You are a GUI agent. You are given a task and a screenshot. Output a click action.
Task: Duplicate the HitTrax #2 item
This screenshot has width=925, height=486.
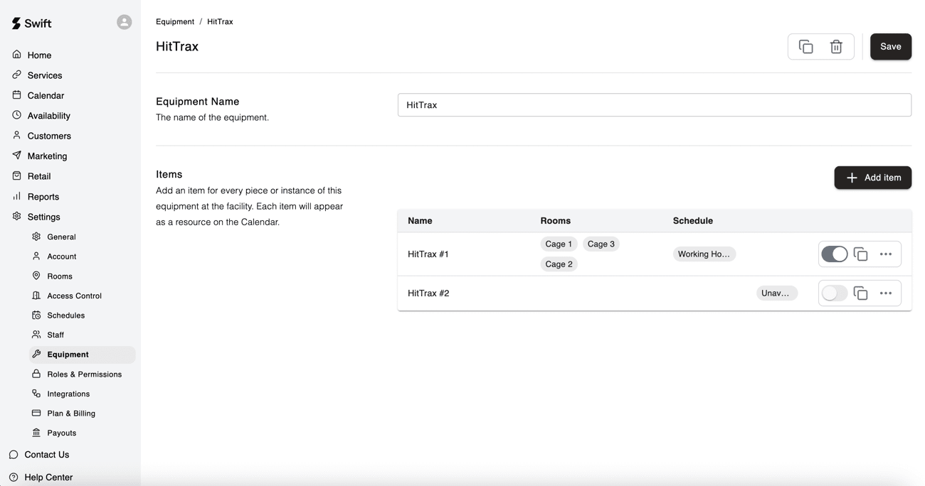pyautogui.click(x=860, y=293)
